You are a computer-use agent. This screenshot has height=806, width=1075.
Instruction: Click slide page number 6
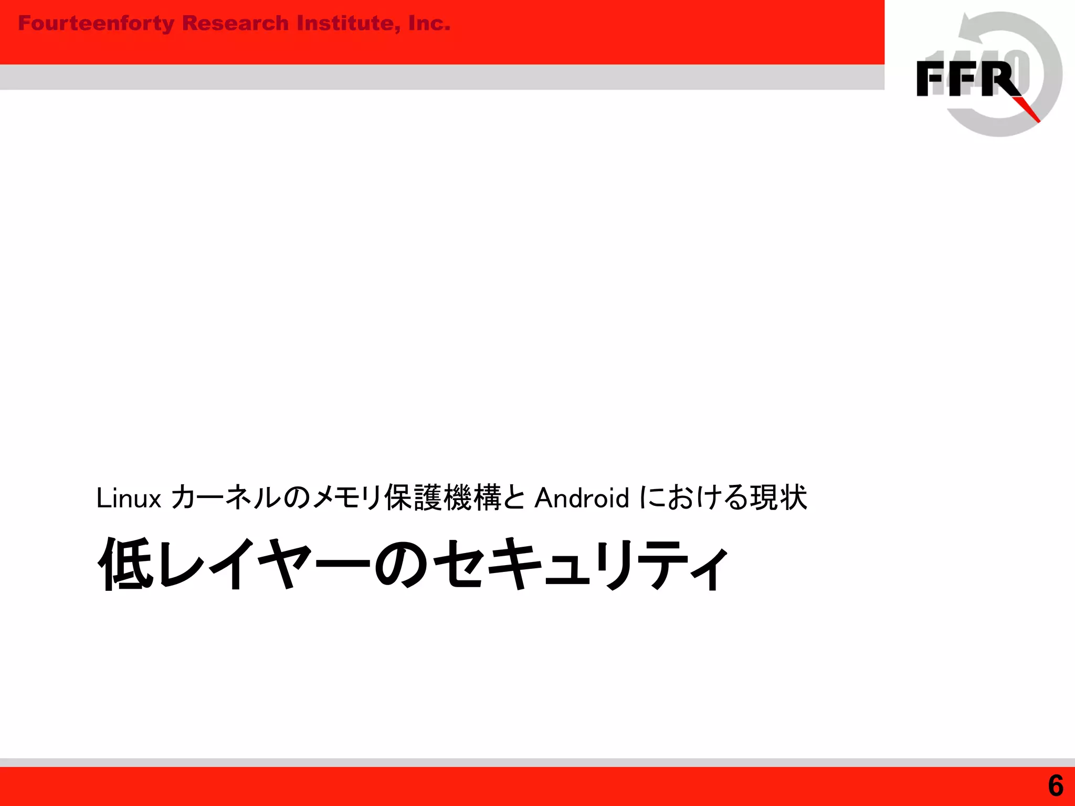point(1056,786)
